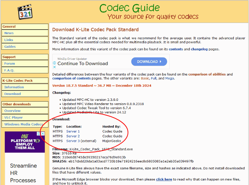The width and height of the screenshot is (249, 185).
Task: Open ad info icon on sidebar ad
Action: (x=38, y=134)
